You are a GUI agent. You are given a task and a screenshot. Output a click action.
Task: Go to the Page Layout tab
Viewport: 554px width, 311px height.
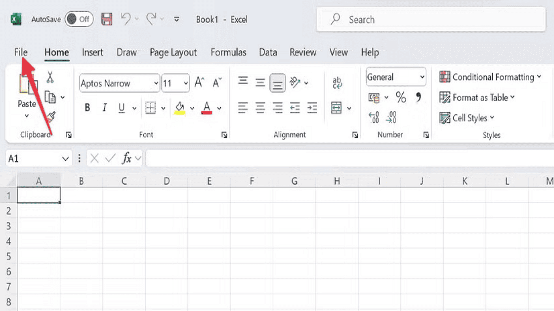[173, 52]
